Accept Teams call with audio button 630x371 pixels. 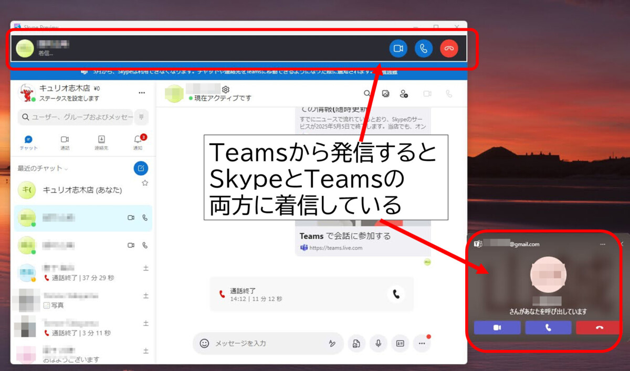pos(548,328)
